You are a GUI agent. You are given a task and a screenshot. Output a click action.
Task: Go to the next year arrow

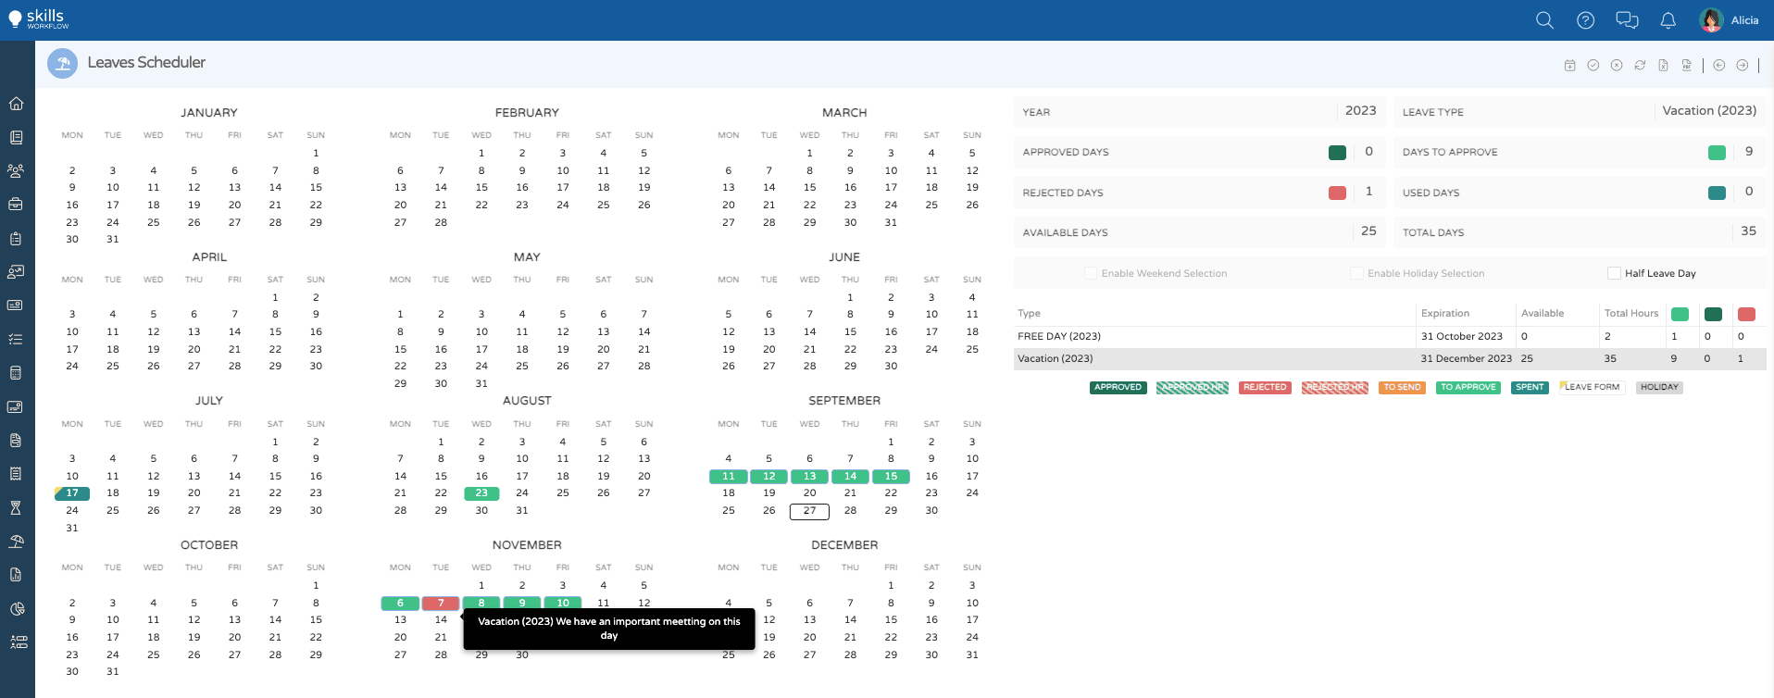[x=1743, y=66]
